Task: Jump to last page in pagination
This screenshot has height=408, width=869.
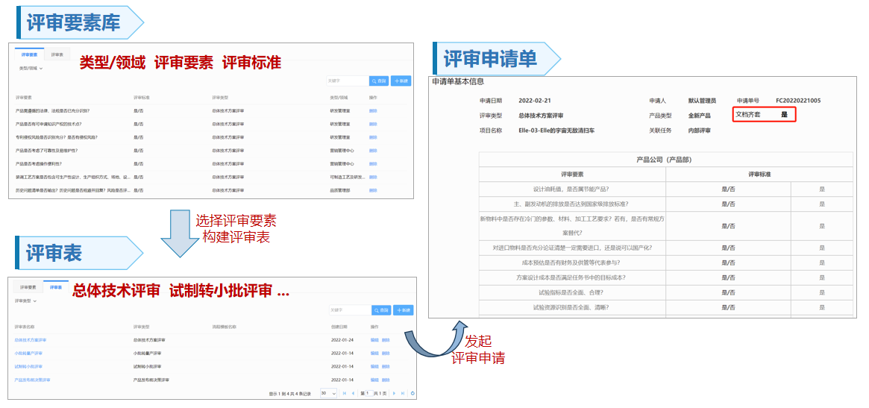Action: [x=403, y=393]
